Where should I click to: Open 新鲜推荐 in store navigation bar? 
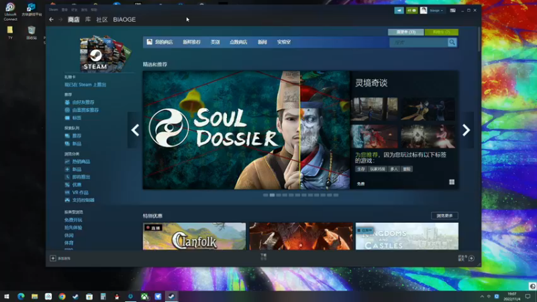pyautogui.click(x=191, y=42)
